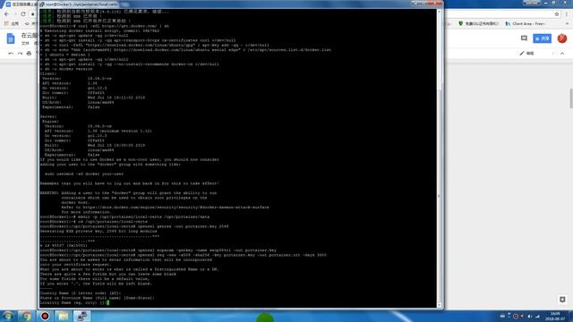
Task: Click the blue Share button in Docs
Action: coord(543,38)
